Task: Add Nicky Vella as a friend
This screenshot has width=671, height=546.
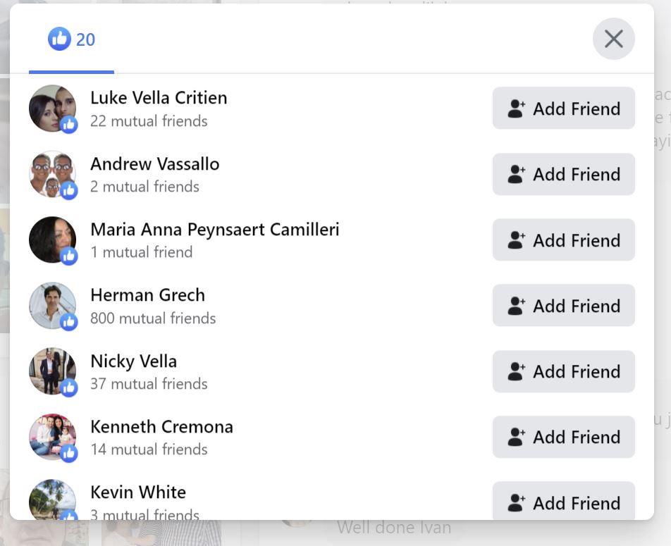Action: pyautogui.click(x=563, y=371)
